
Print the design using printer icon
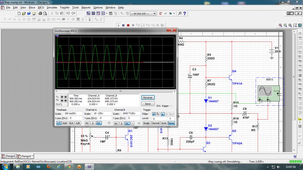click(x=40, y=14)
